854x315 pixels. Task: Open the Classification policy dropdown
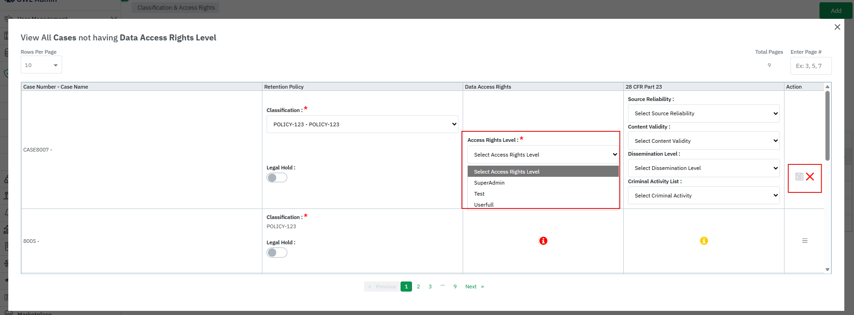(362, 124)
